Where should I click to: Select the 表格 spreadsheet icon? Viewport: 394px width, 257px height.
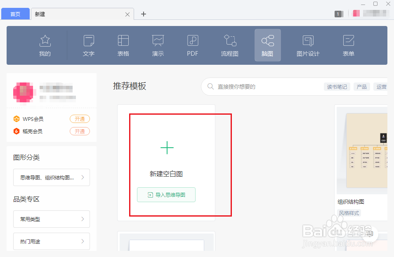point(123,45)
